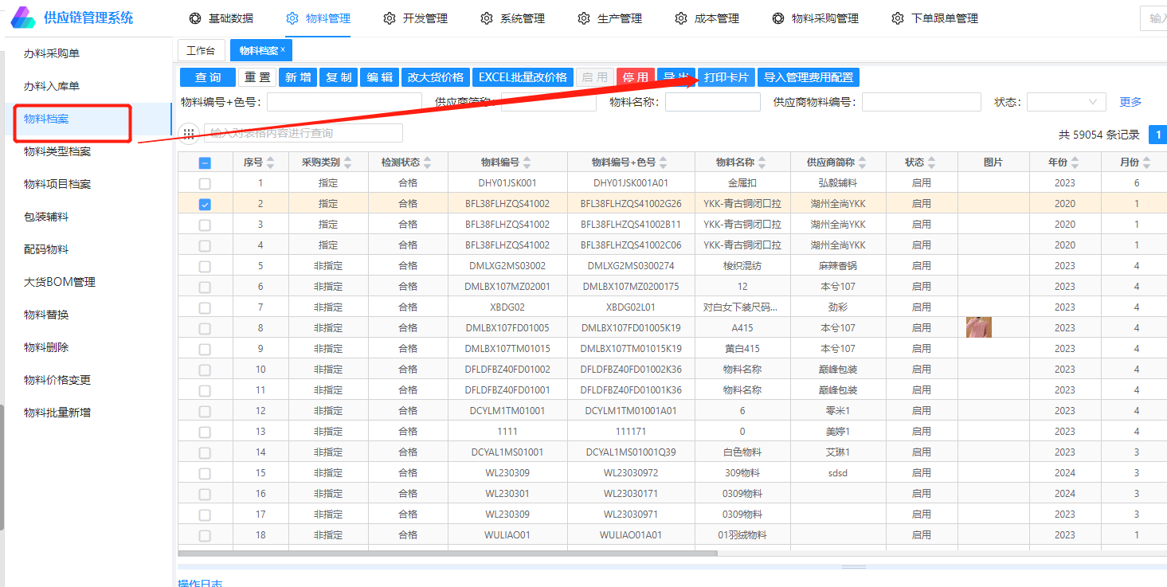Click the icon next to 基础数据
The height and width of the screenshot is (587, 1167).
pos(195,18)
